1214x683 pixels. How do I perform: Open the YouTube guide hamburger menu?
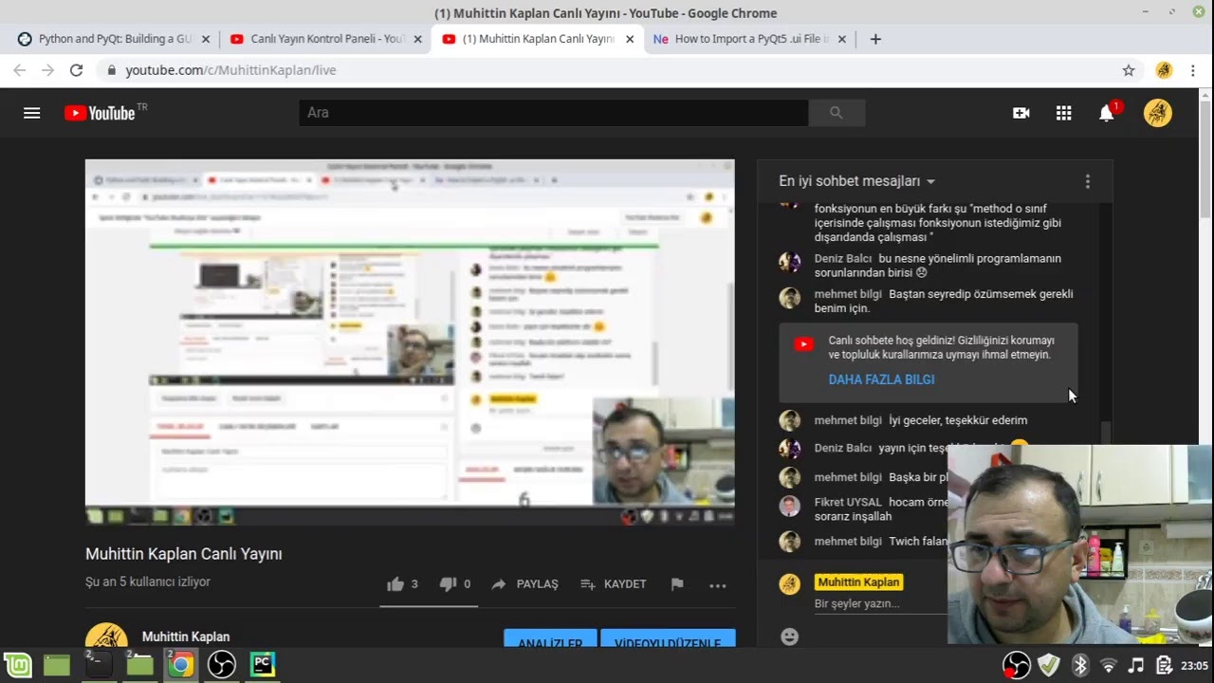pyautogui.click(x=31, y=113)
